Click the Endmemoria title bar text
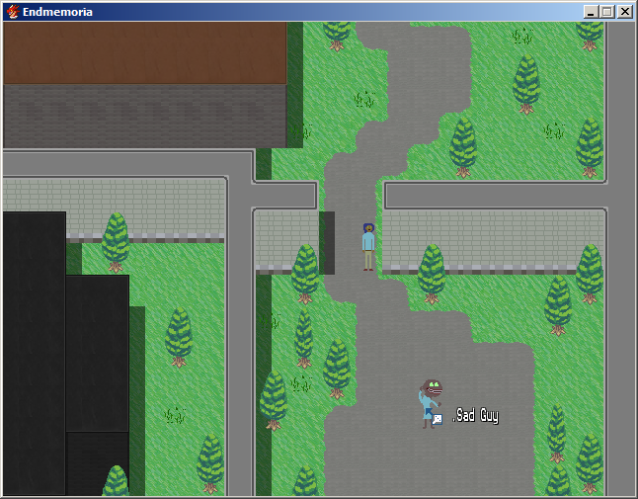Viewport: 638px width, 499px height. [57, 12]
